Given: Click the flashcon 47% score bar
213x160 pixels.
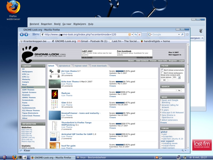Looking at the screenshot, I should point(120,92).
